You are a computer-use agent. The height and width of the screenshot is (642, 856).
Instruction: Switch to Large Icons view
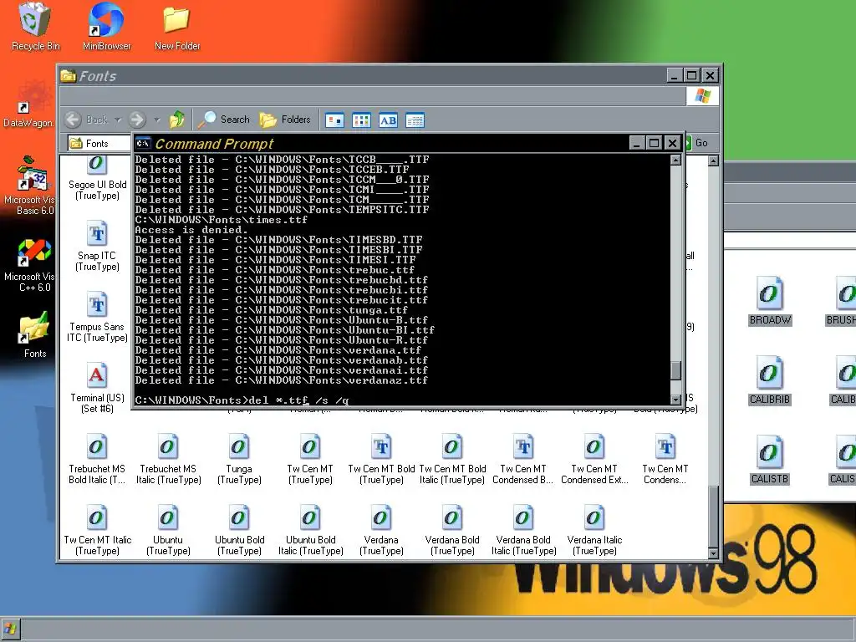coord(334,120)
